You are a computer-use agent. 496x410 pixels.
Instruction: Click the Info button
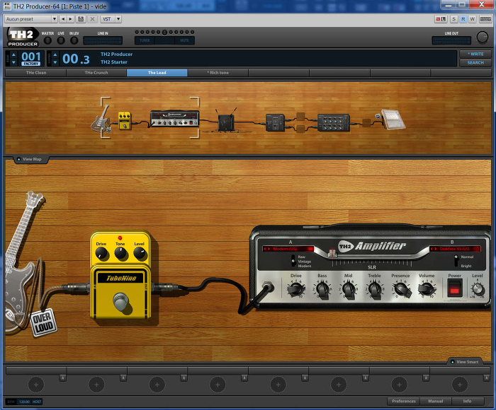pyautogui.click(x=467, y=401)
